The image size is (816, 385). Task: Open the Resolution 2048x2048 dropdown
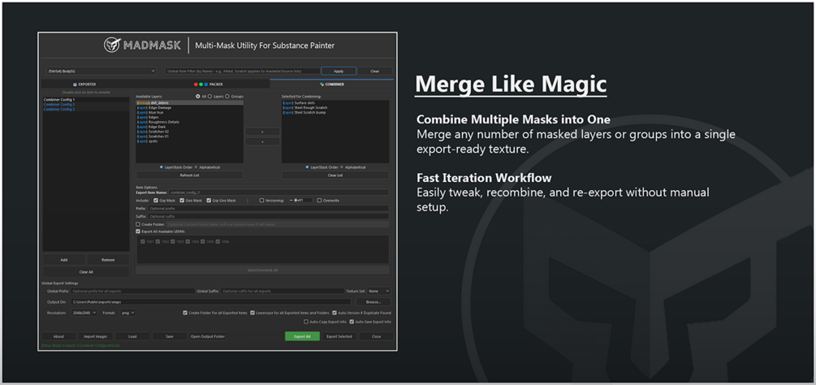coord(83,313)
